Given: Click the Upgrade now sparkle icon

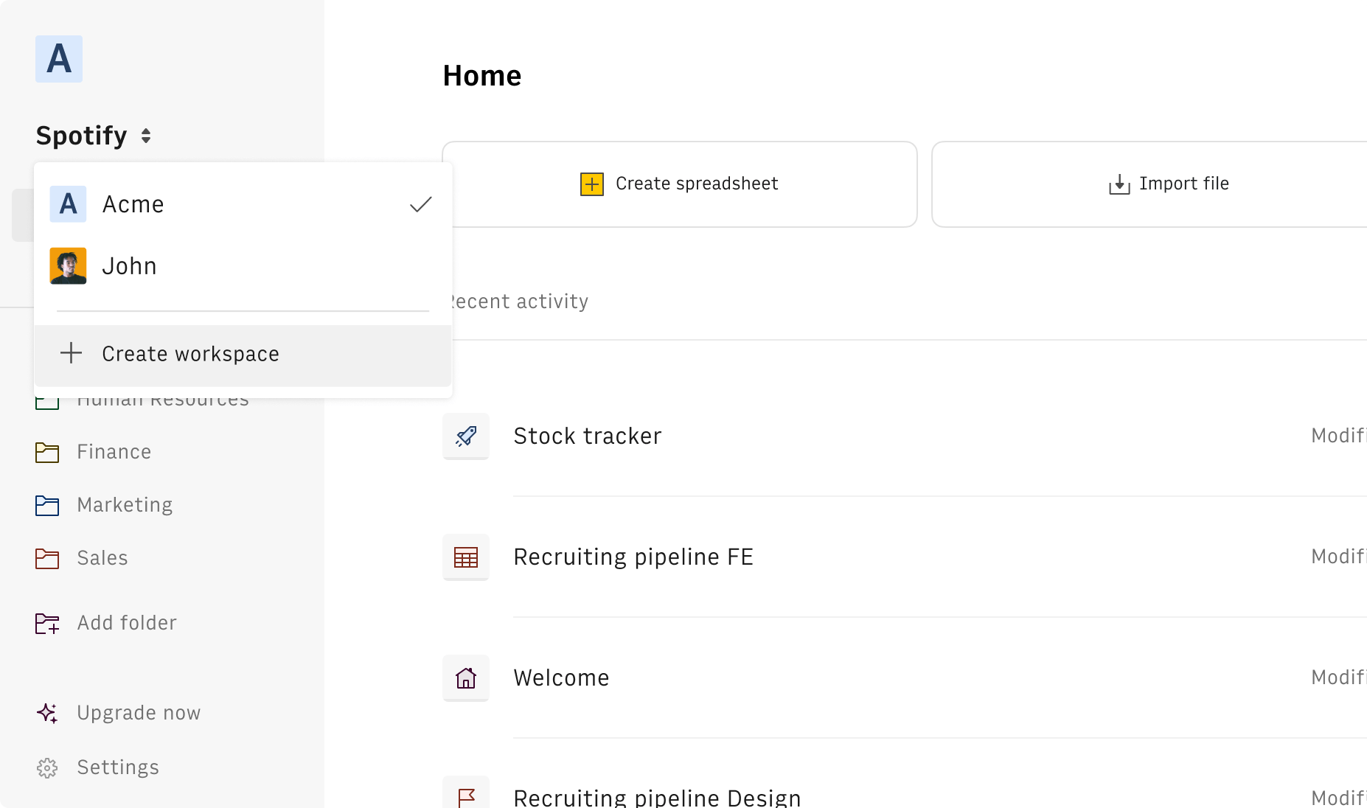Looking at the screenshot, I should pyautogui.click(x=46, y=713).
